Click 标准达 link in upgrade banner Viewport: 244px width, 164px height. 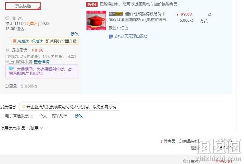[37, 41]
